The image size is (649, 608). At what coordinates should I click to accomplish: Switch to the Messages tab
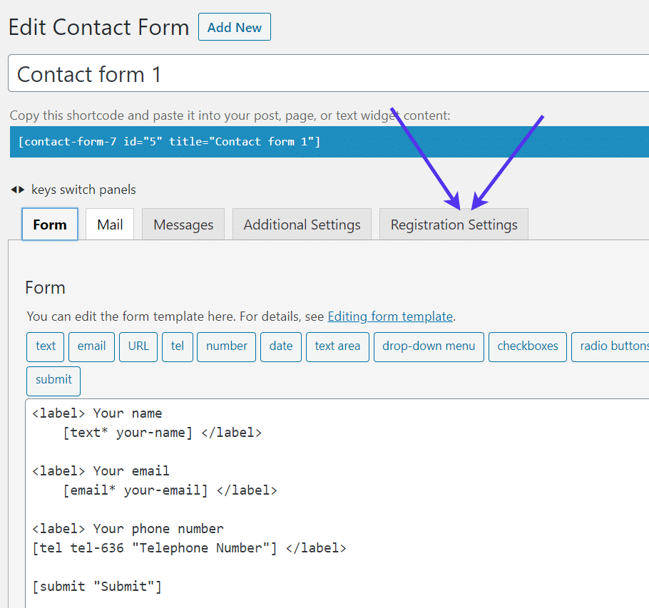[x=183, y=225]
